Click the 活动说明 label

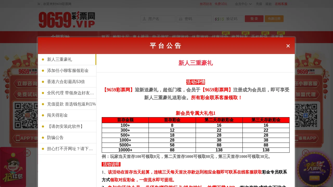click(x=111, y=164)
